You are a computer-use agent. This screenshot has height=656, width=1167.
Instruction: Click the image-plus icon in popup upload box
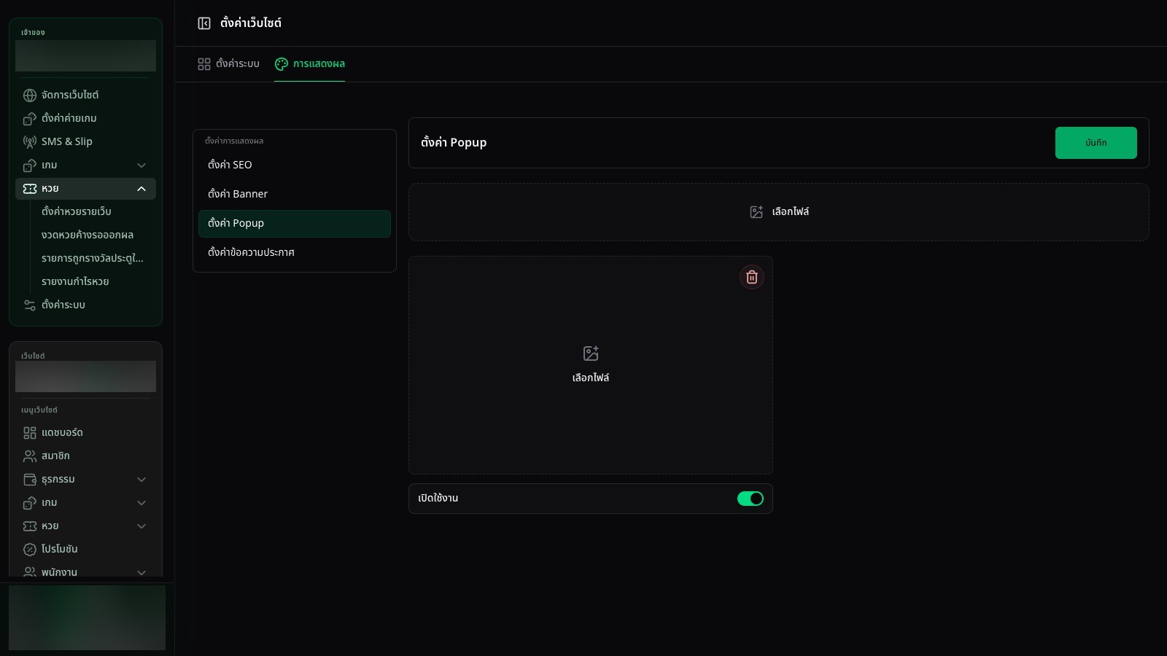591,354
